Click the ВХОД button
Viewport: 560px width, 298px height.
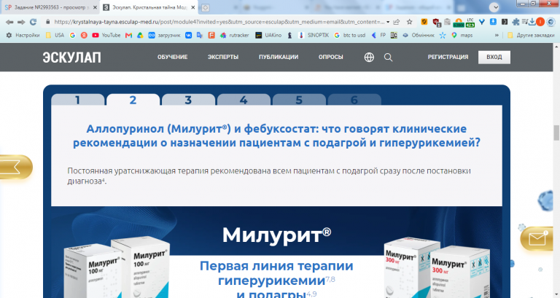click(494, 57)
